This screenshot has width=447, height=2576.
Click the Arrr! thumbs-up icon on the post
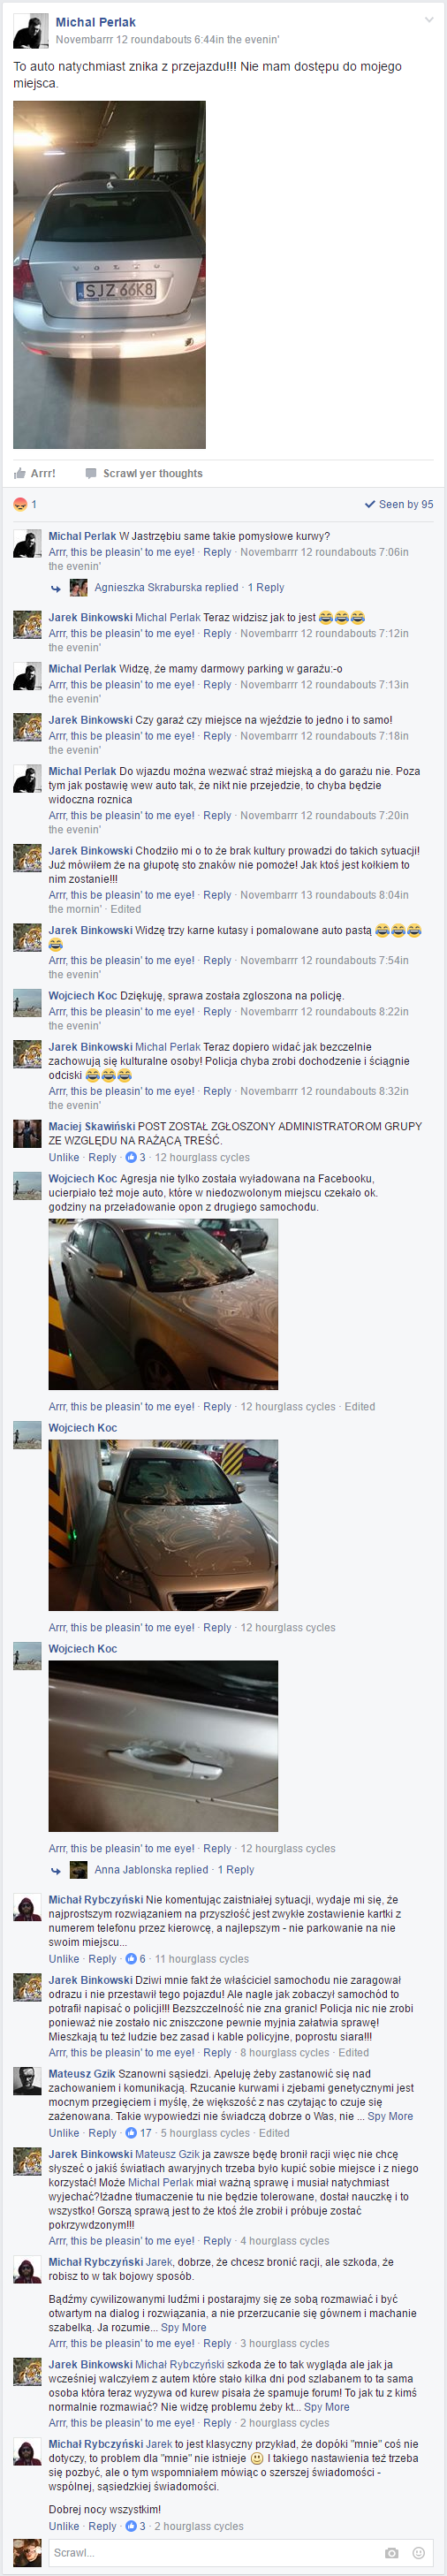[19, 473]
